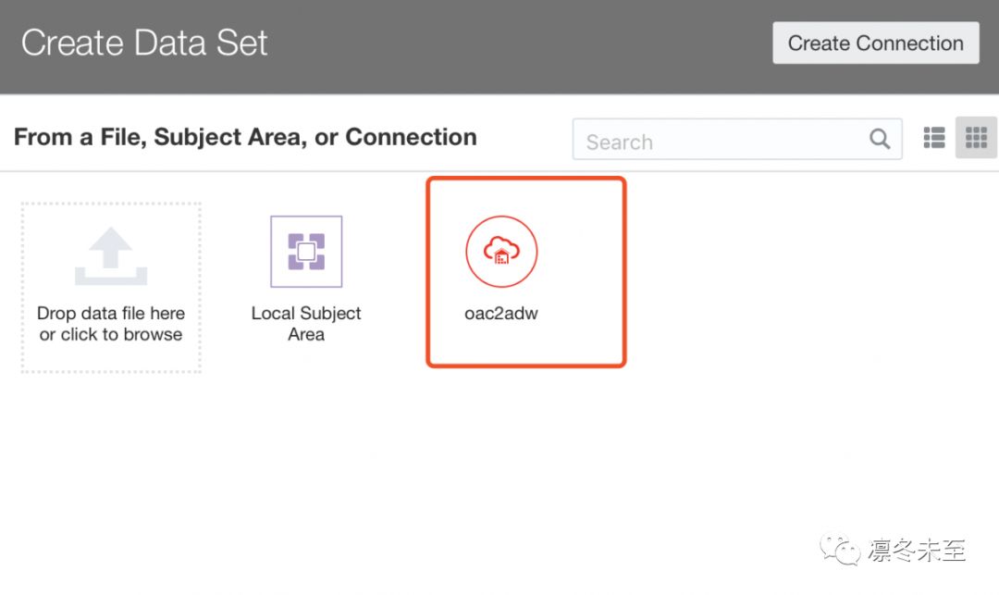Click the 'From a File, Subject Area, or Connection' heading
The image size is (999, 595).
[x=245, y=137]
